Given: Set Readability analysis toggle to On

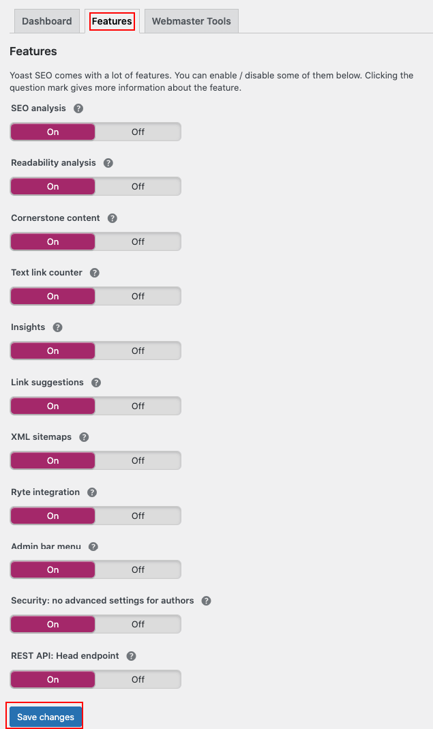Looking at the screenshot, I should (53, 187).
